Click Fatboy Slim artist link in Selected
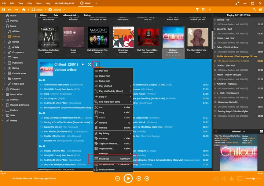Image resolution: width=264 pixels, height=186 pixels. pos(225,138)
